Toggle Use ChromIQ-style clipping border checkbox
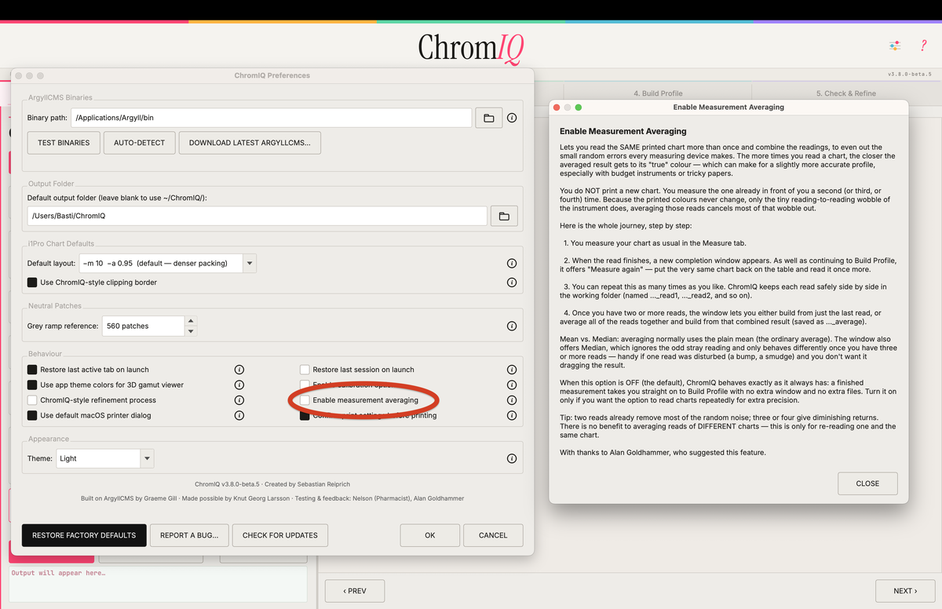The width and height of the screenshot is (942, 609). [32, 283]
